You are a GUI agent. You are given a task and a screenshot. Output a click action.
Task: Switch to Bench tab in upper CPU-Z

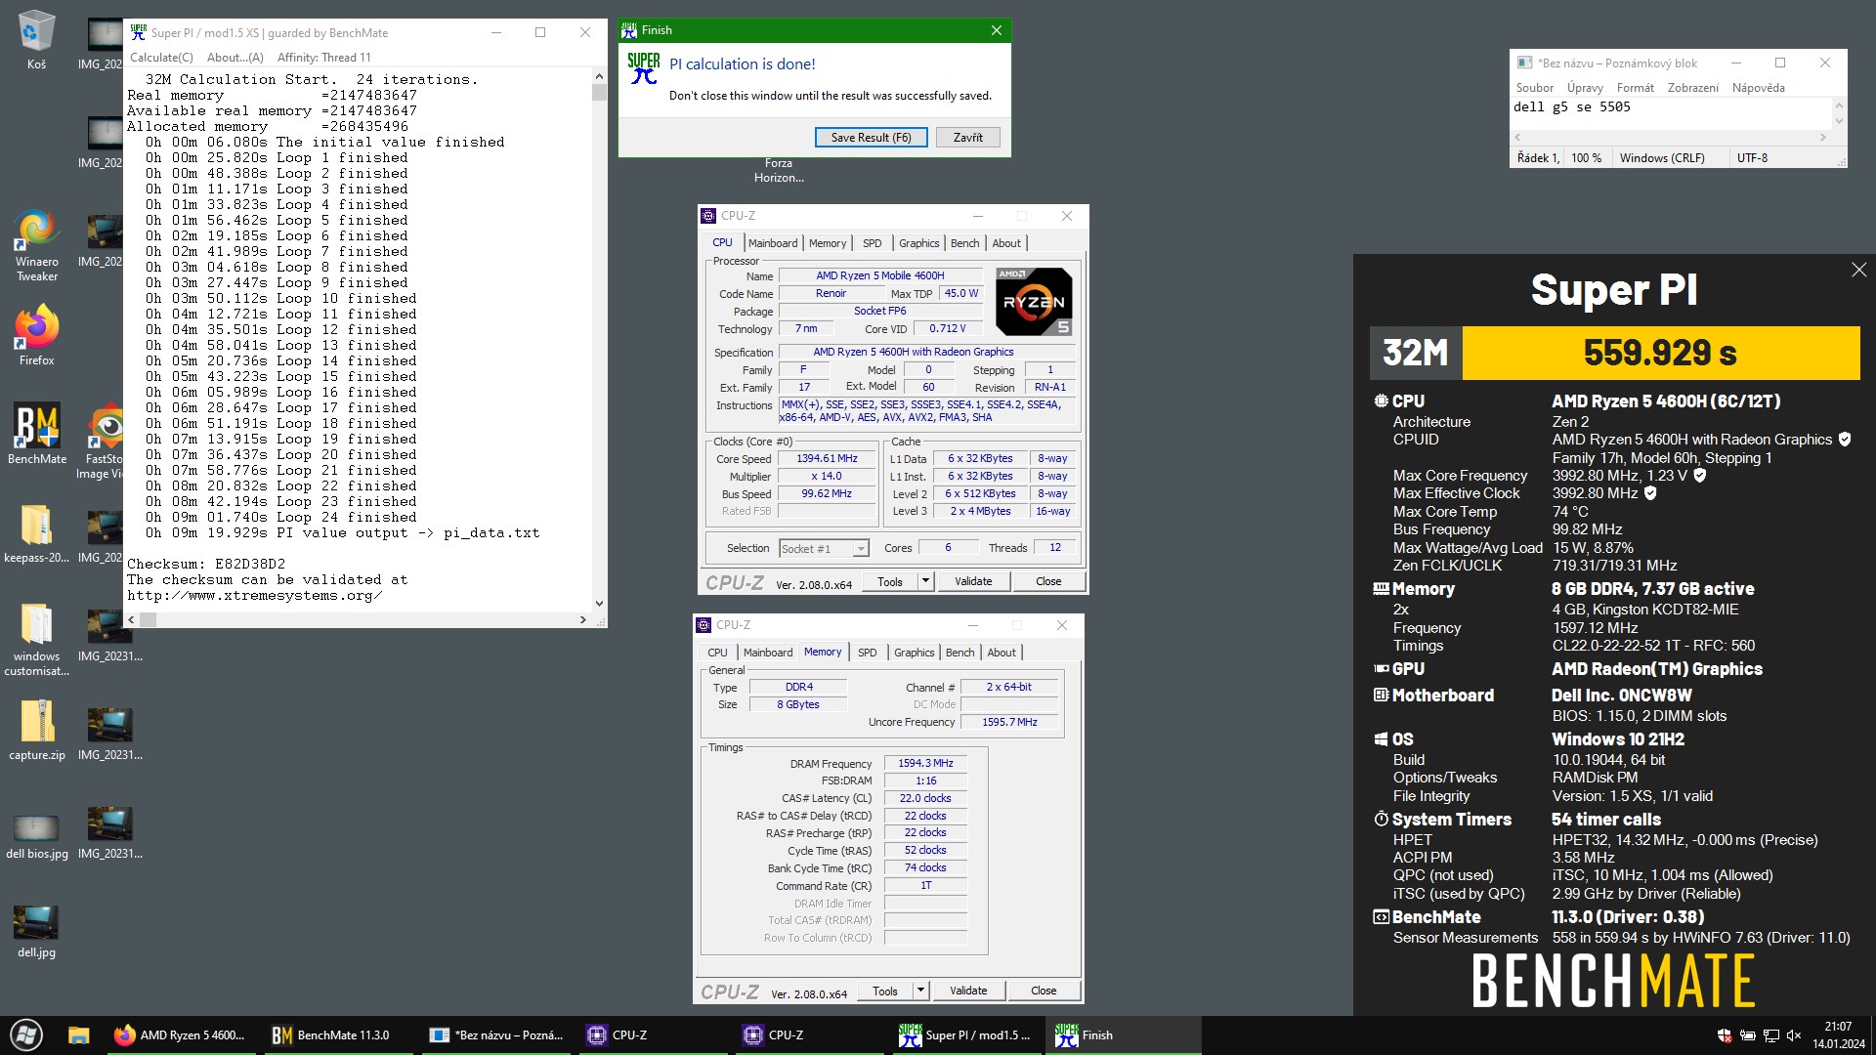point(964,243)
